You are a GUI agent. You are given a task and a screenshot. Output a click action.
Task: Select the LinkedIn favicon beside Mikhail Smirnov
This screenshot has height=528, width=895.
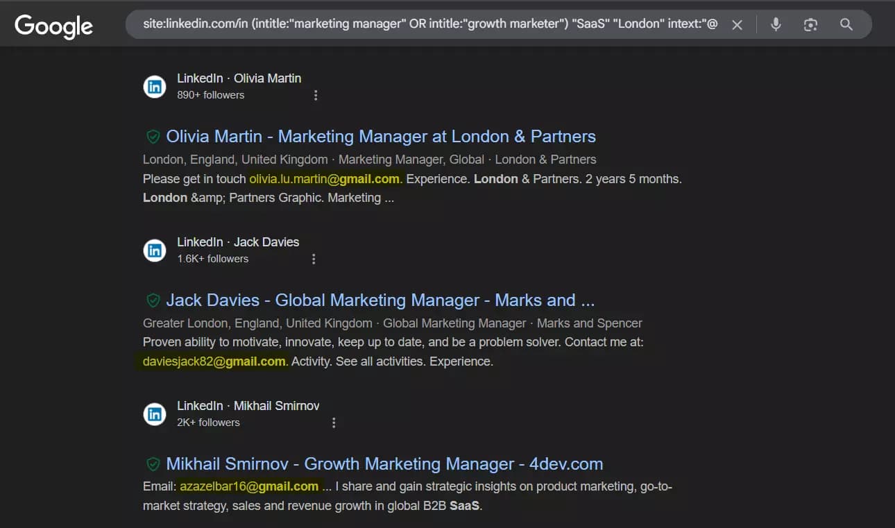154,414
